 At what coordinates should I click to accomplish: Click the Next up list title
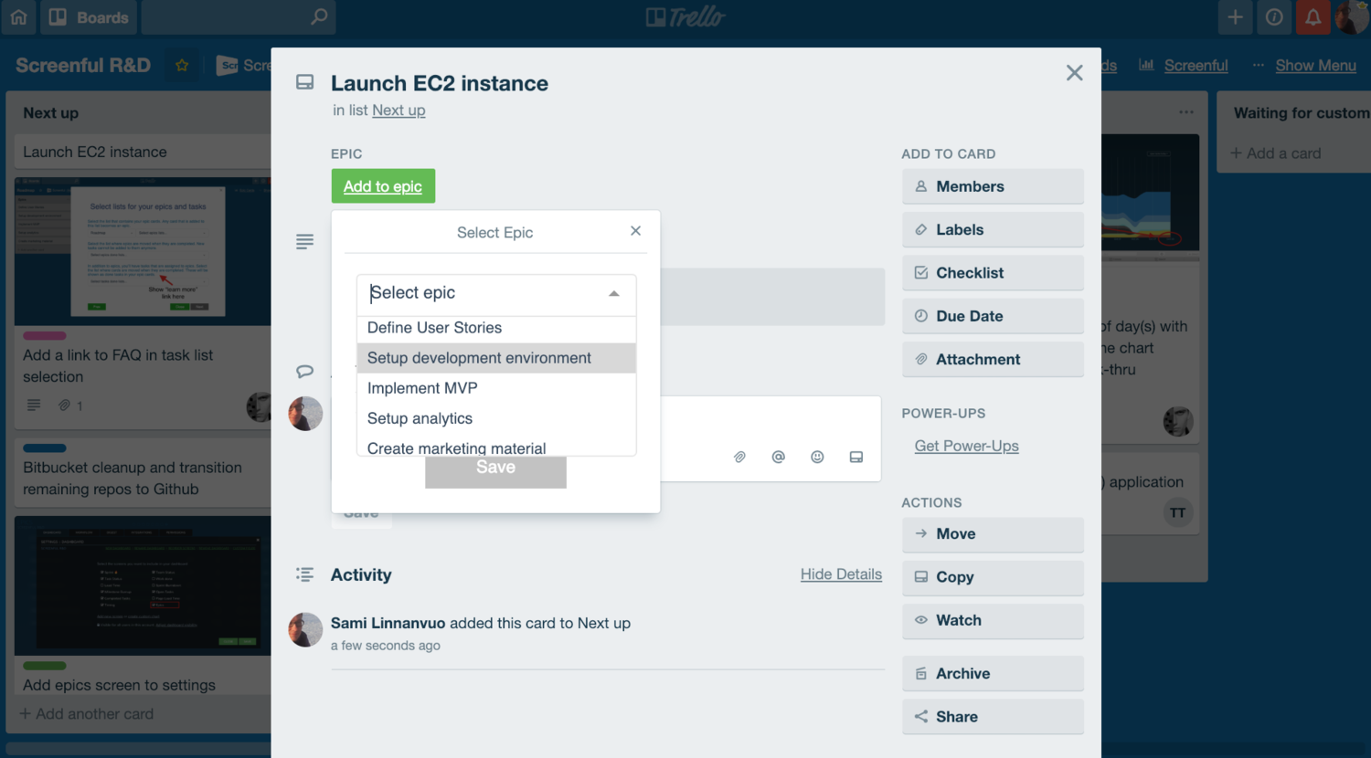point(51,113)
